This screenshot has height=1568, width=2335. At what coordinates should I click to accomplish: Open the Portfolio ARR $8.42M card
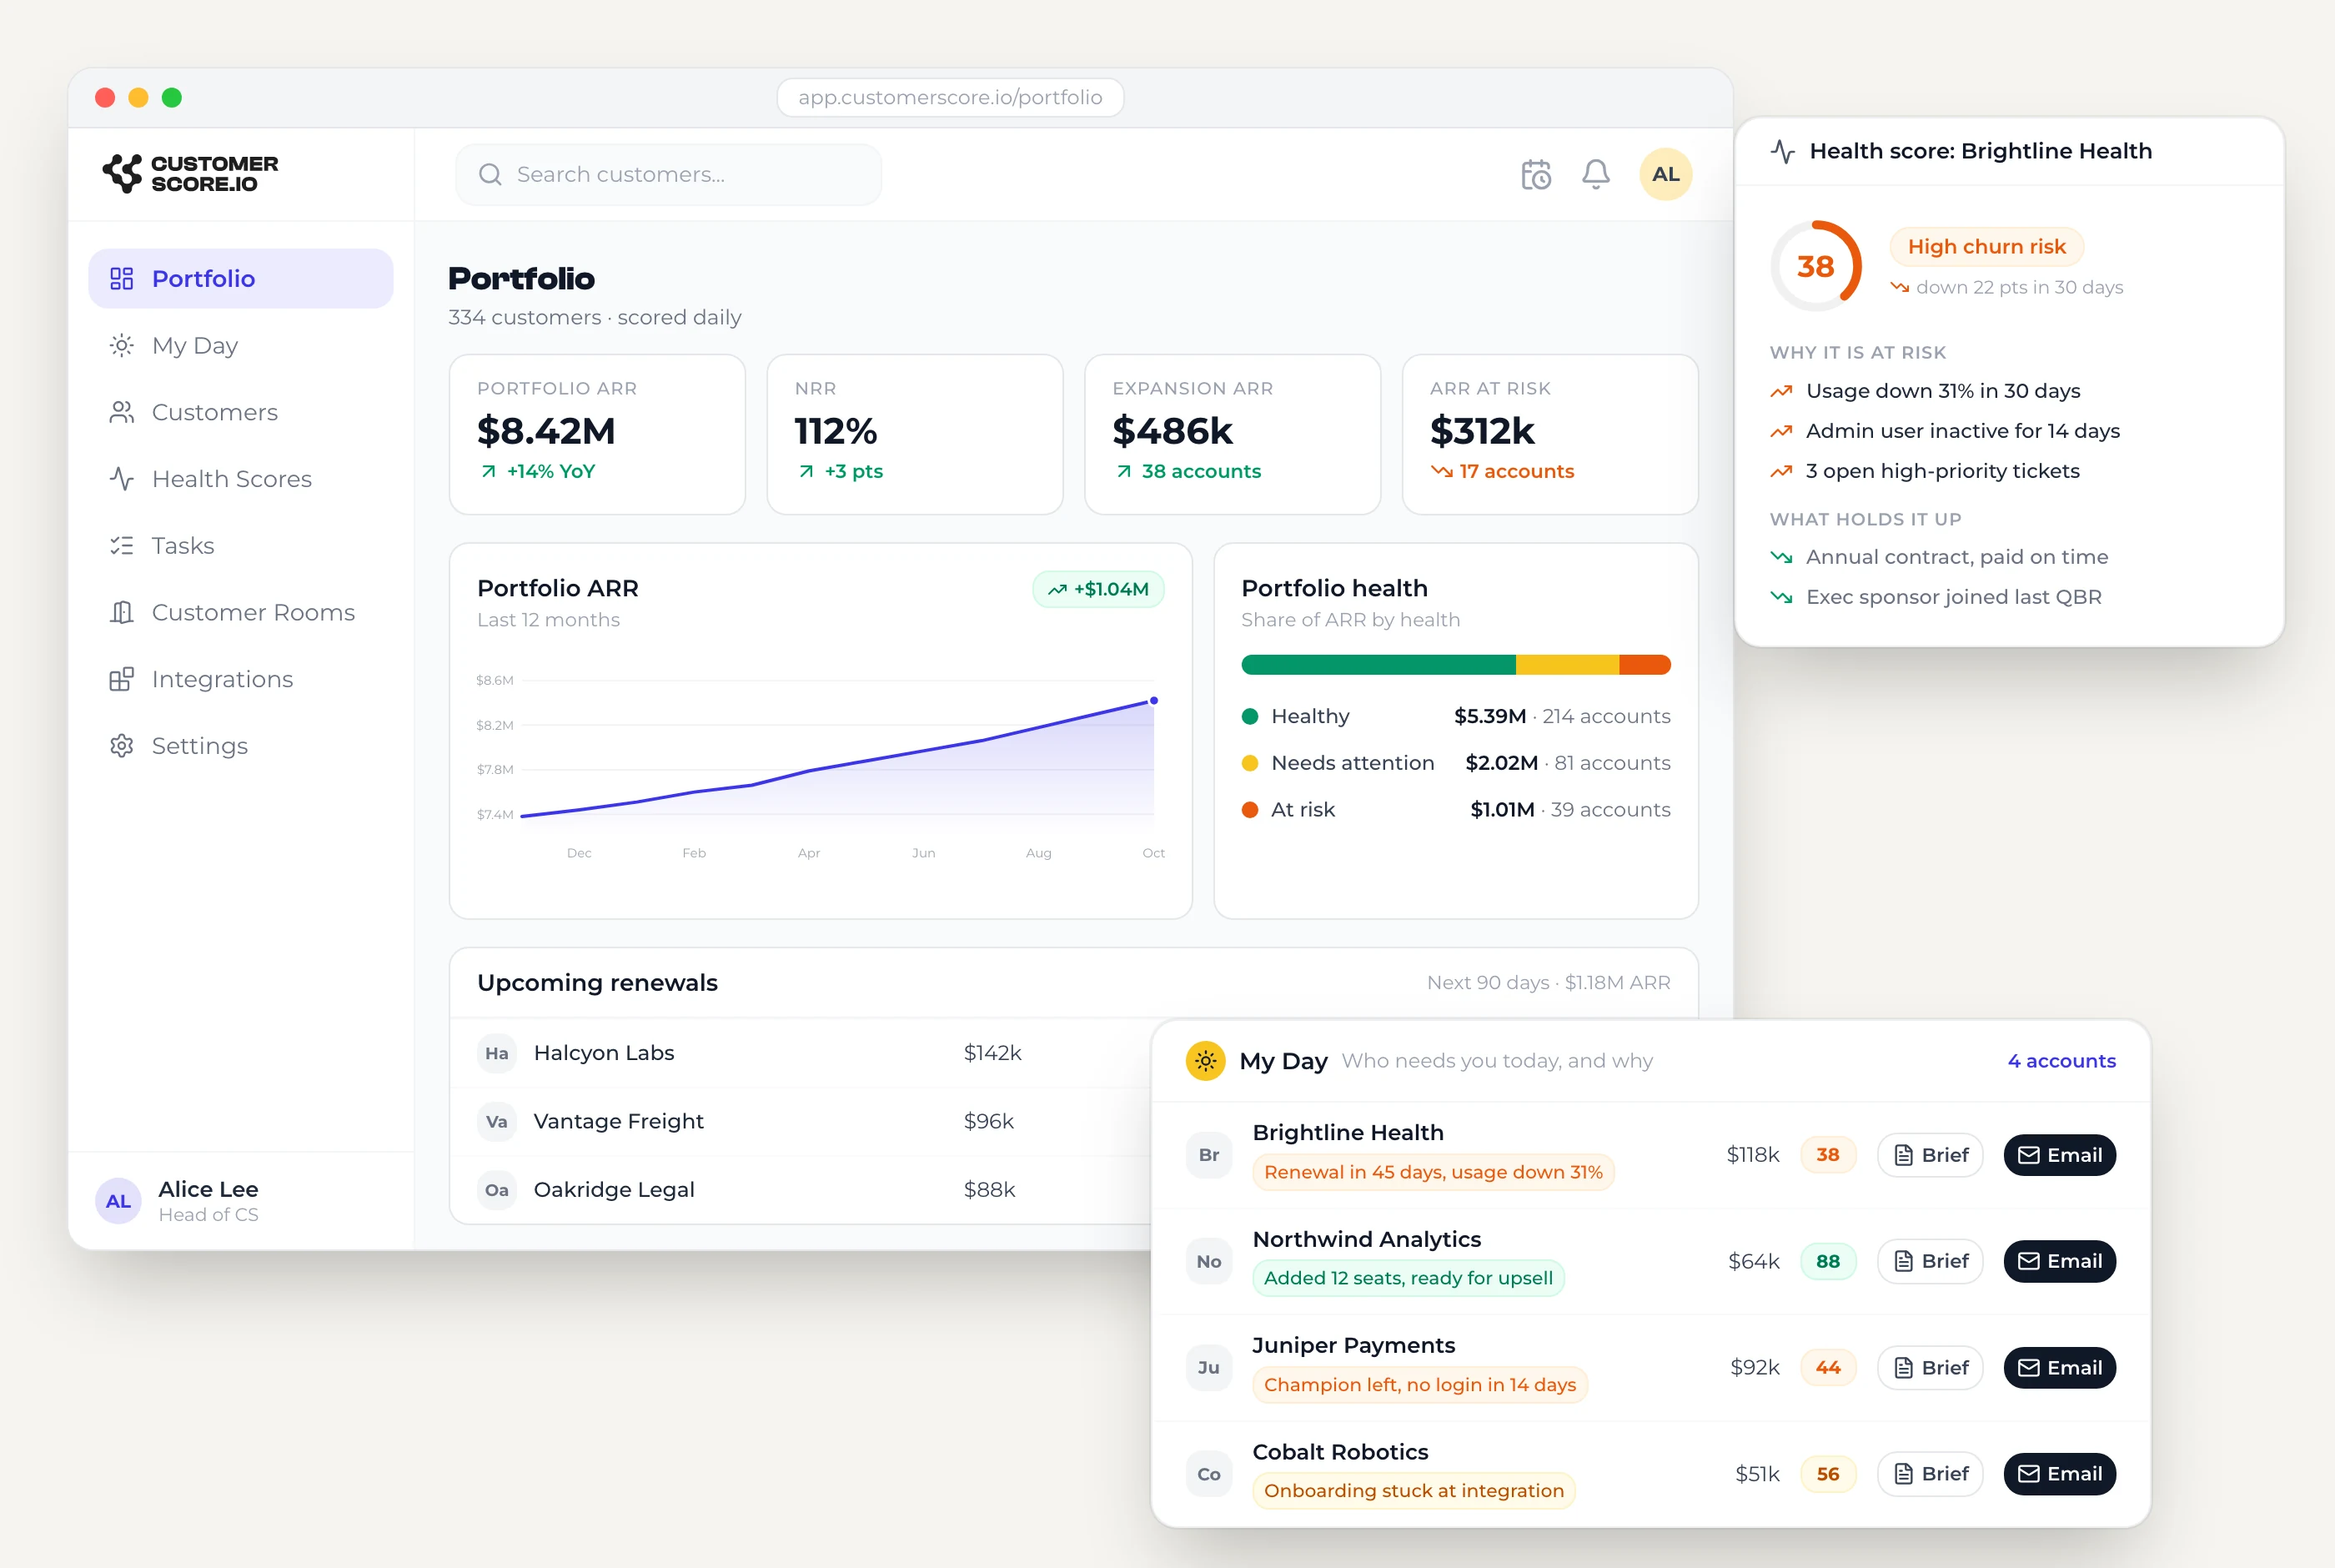point(597,434)
